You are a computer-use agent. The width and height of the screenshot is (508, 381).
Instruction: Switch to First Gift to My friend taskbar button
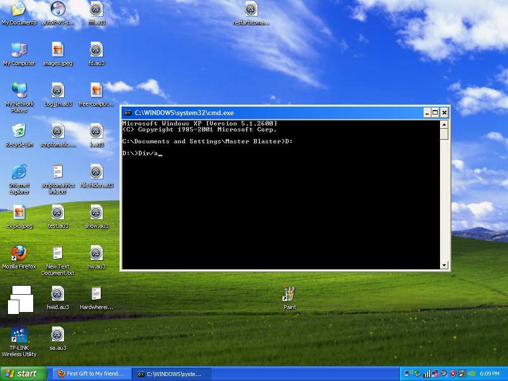(92, 374)
